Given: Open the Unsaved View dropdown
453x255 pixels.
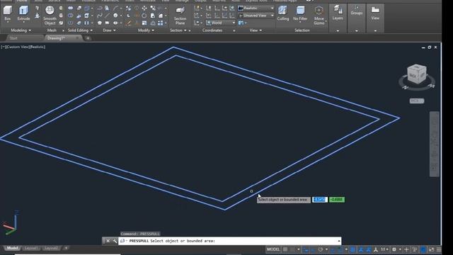Looking at the screenshot, I should (256, 16).
